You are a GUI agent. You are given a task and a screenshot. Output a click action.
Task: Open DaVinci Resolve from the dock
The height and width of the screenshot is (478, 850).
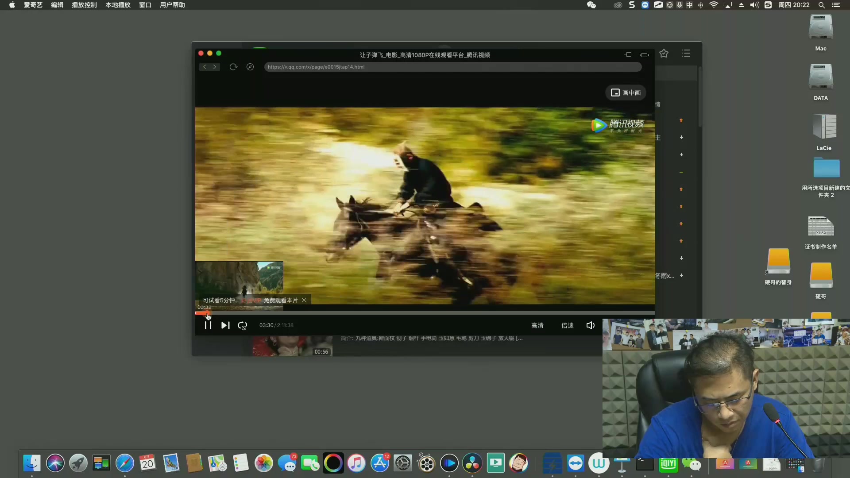point(472,463)
